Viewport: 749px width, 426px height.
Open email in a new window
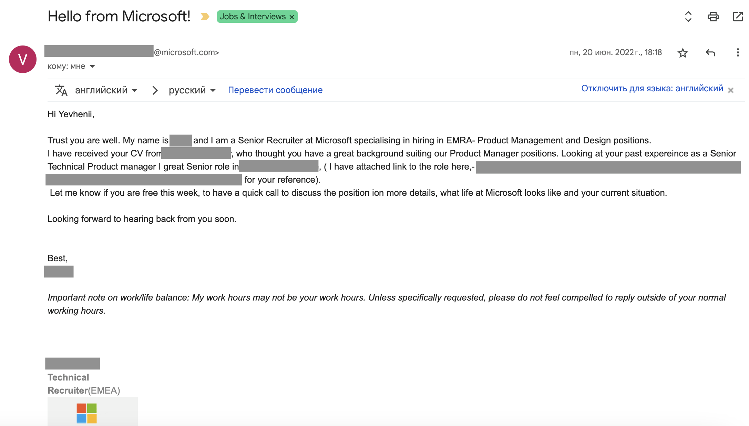(737, 16)
